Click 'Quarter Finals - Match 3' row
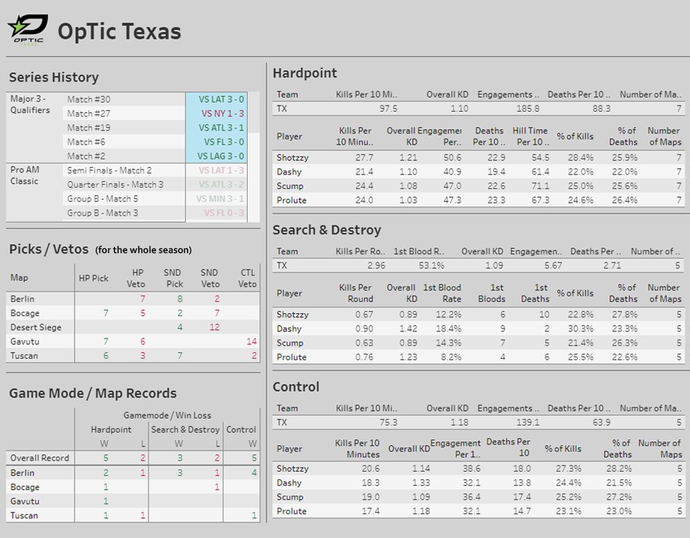The image size is (690, 538). tap(115, 184)
